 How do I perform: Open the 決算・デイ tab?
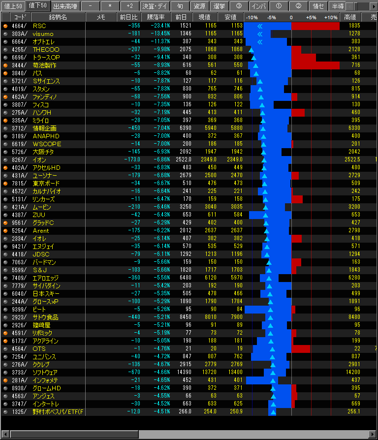click(154, 6)
